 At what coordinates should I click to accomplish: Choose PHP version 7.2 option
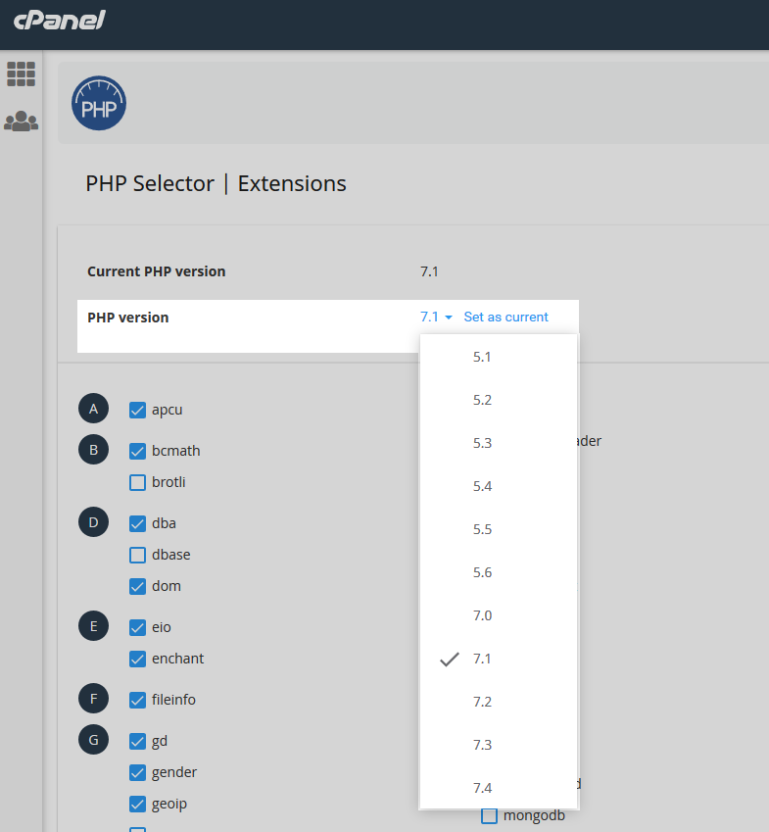(499, 702)
